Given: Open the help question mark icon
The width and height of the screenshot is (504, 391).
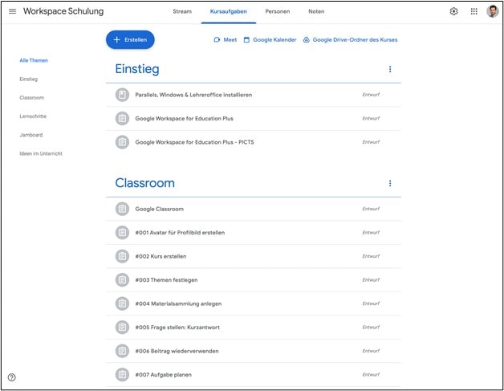Looking at the screenshot, I should point(11,377).
